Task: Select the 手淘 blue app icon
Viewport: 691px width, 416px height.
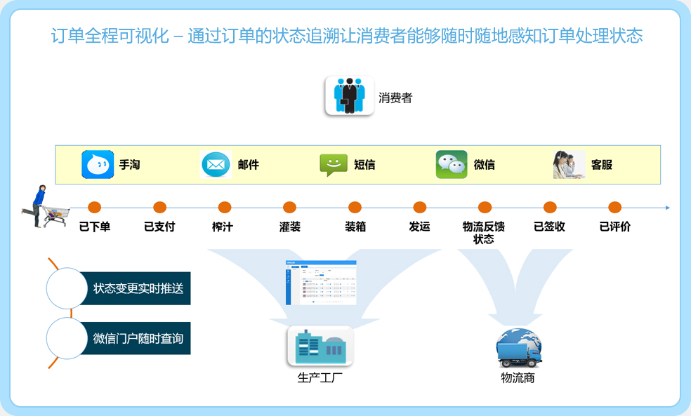Action: (98, 165)
